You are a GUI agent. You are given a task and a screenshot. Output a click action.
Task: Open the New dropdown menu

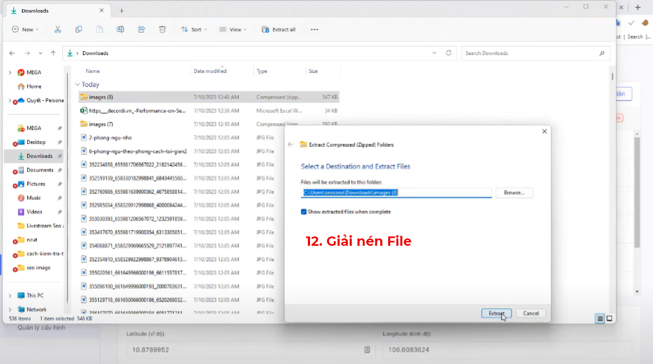coord(25,29)
